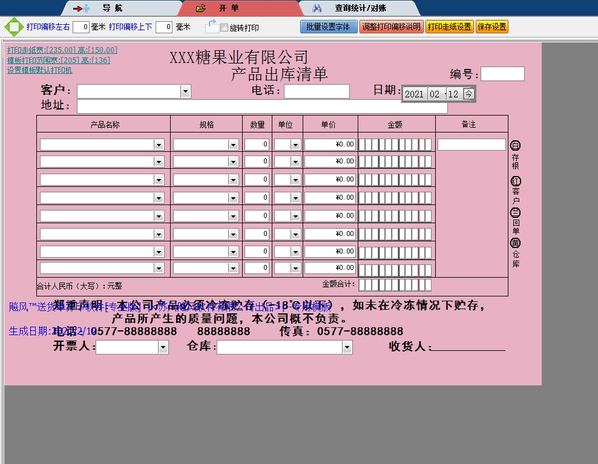Open the 客户 customer dropdown
The image size is (598, 464).
coord(185,91)
